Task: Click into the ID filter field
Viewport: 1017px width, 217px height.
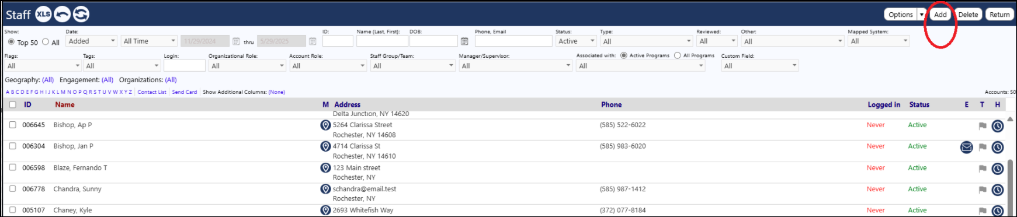Action: 338,41
